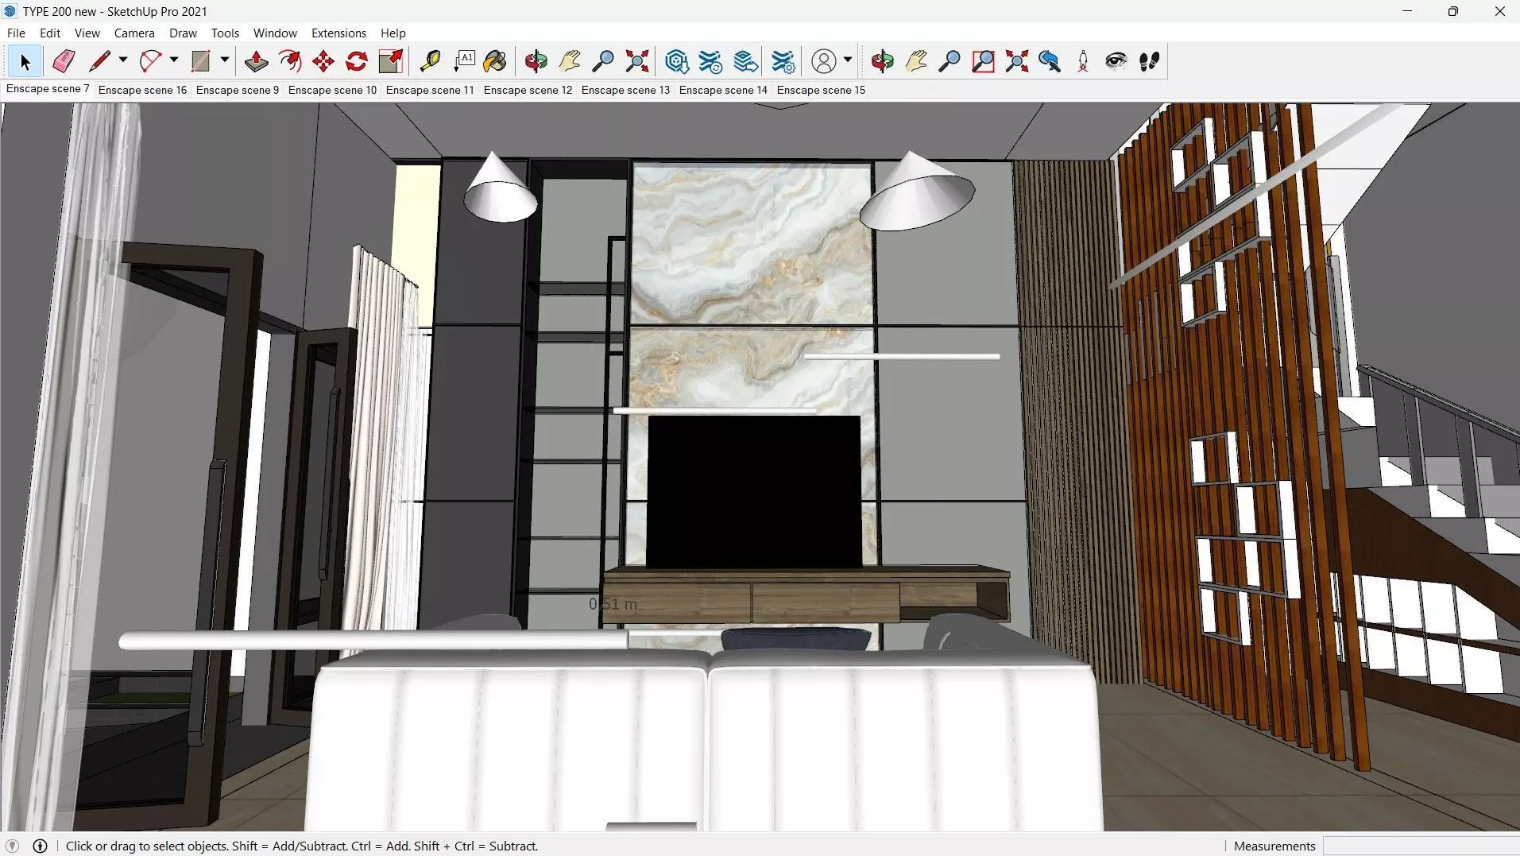Choose the Arc tool
Viewport: 1520px width, 856px height.
[150, 61]
